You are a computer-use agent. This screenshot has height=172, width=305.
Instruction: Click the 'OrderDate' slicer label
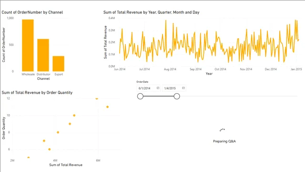coord(142,82)
